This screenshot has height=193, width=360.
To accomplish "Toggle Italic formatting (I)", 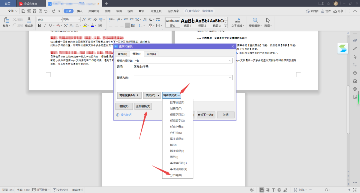I will tap(45, 25).
